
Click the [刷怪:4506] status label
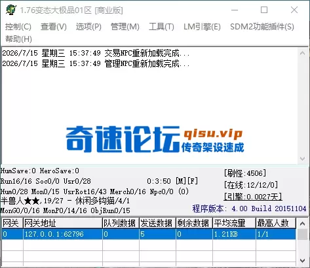click(x=245, y=173)
